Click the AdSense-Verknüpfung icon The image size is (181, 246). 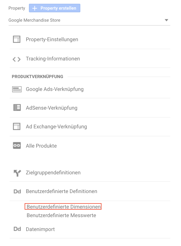17,107
